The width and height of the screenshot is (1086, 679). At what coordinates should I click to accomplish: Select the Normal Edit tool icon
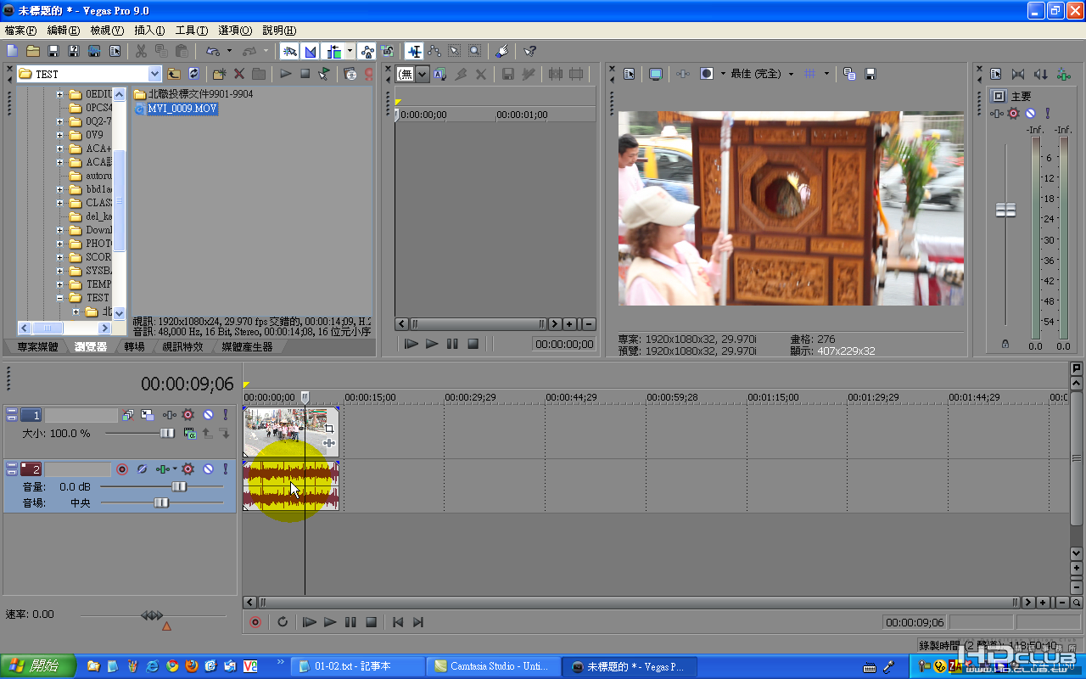click(412, 51)
